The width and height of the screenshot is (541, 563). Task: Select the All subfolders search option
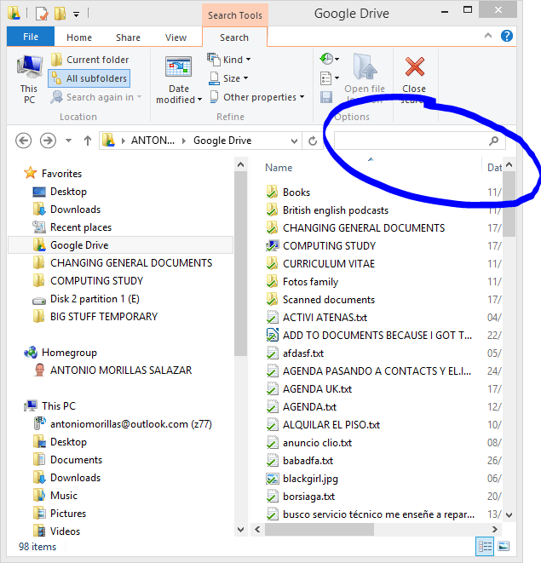89,78
